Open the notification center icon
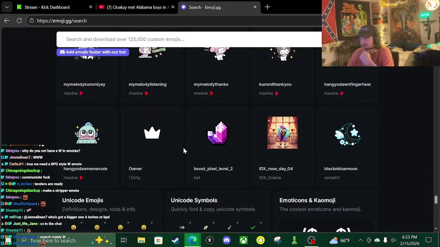 tap(429, 240)
